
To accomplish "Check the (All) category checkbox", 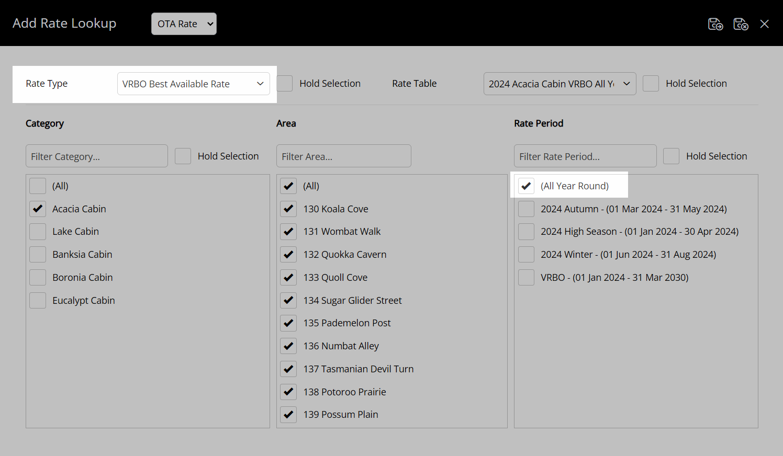I will pos(38,186).
